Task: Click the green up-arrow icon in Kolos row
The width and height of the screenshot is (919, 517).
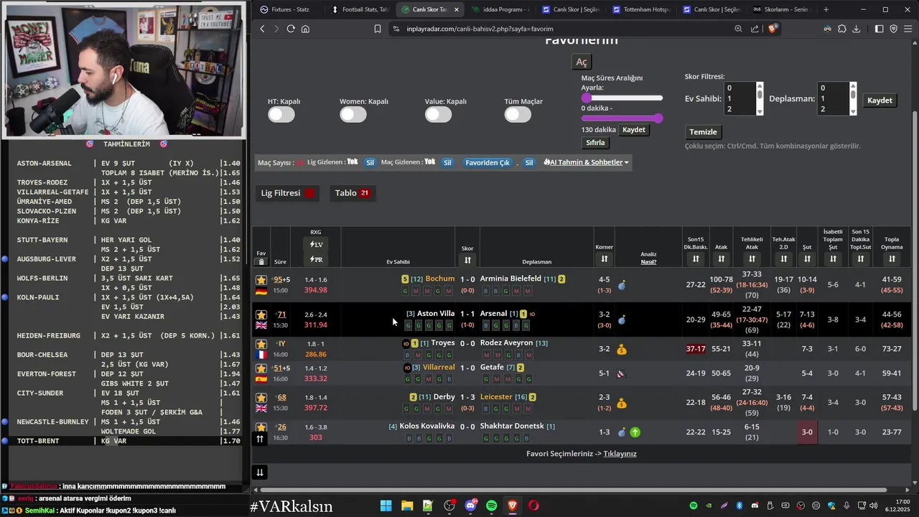Action: (635, 432)
